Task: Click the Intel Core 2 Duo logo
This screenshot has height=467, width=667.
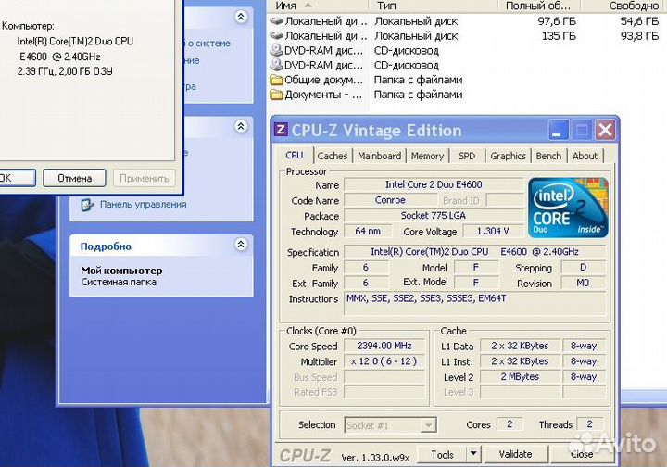Action: pos(568,208)
